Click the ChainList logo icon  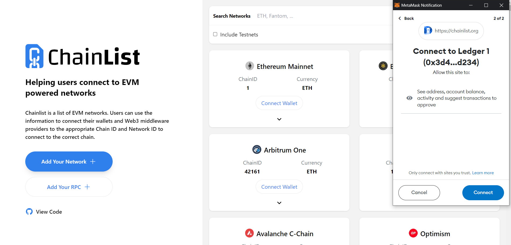tap(34, 56)
